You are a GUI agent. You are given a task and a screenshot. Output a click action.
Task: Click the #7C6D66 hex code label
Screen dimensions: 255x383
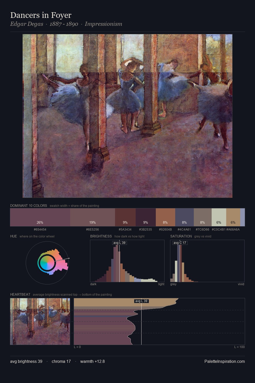[x=202, y=230]
